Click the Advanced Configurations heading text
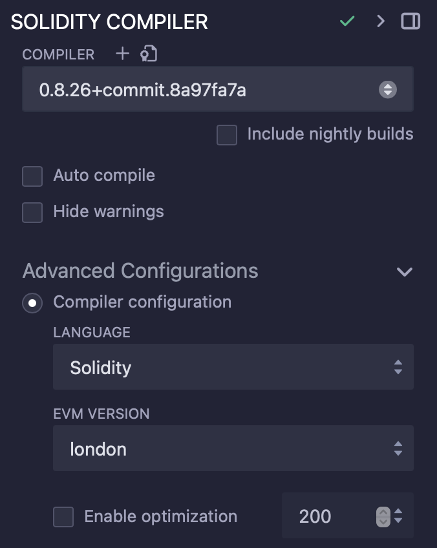 [140, 271]
